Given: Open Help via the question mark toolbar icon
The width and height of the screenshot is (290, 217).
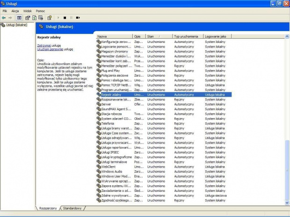Looking at the screenshot, I should click(x=50, y=17).
